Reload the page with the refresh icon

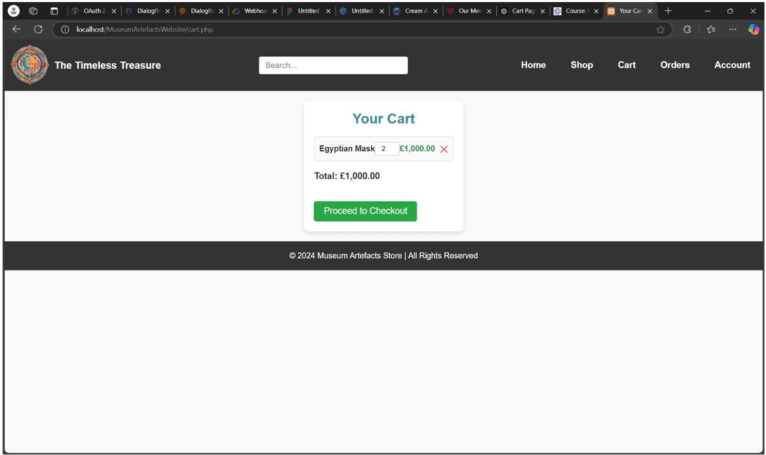click(38, 29)
